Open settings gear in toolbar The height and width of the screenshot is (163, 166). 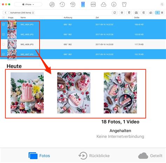(x=122, y=13)
